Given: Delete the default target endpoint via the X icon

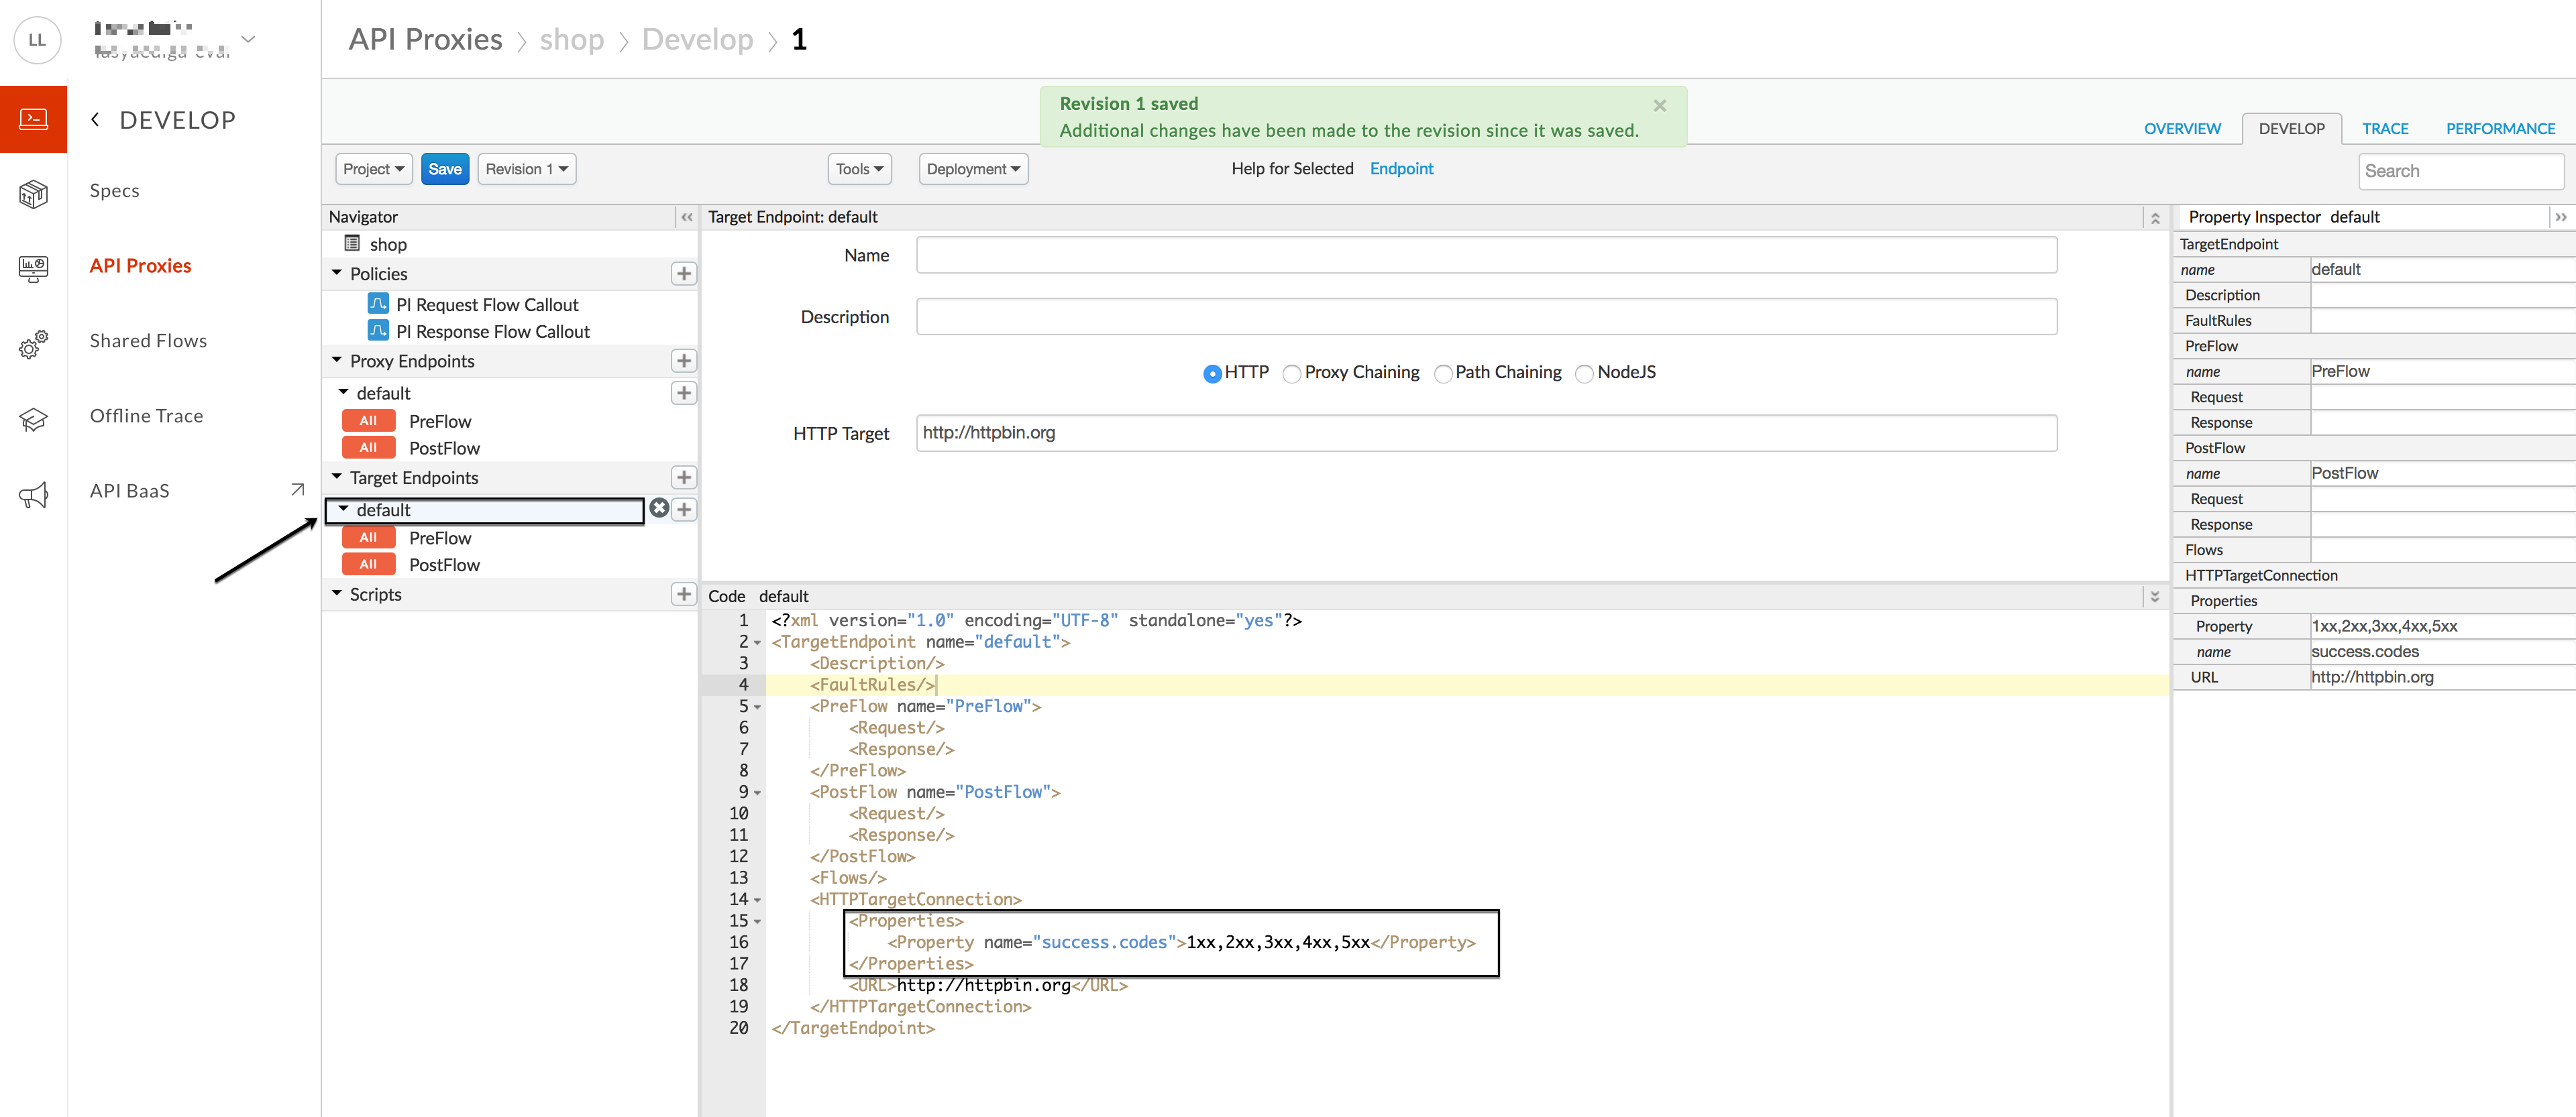Looking at the screenshot, I should coord(659,508).
